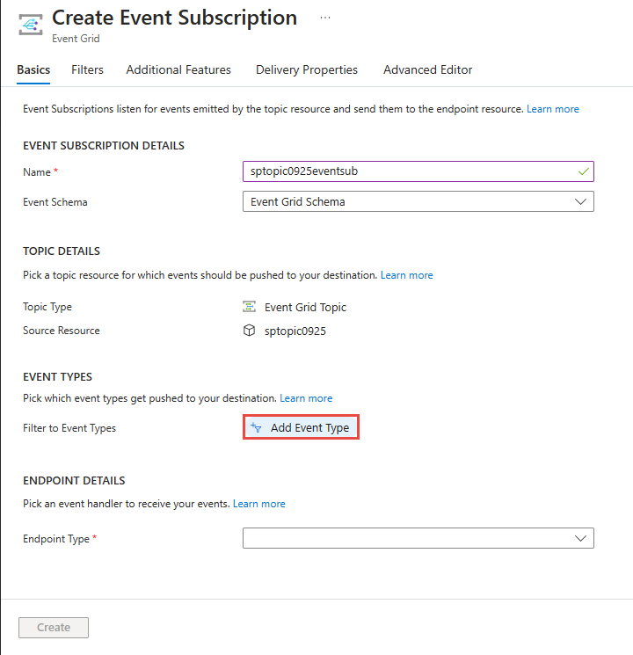Click the sptopic0925 resource cube icon
The height and width of the screenshot is (655, 633).
250,331
